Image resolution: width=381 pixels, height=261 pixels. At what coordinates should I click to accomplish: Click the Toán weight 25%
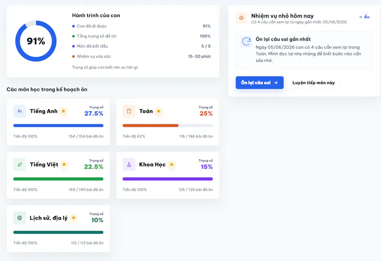206,113
